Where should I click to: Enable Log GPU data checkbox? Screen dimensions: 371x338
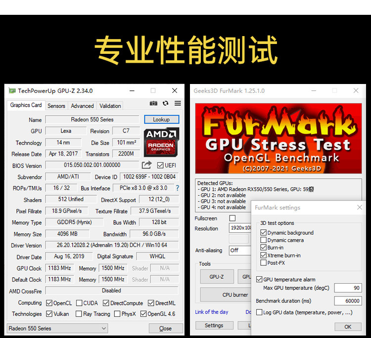(259, 312)
